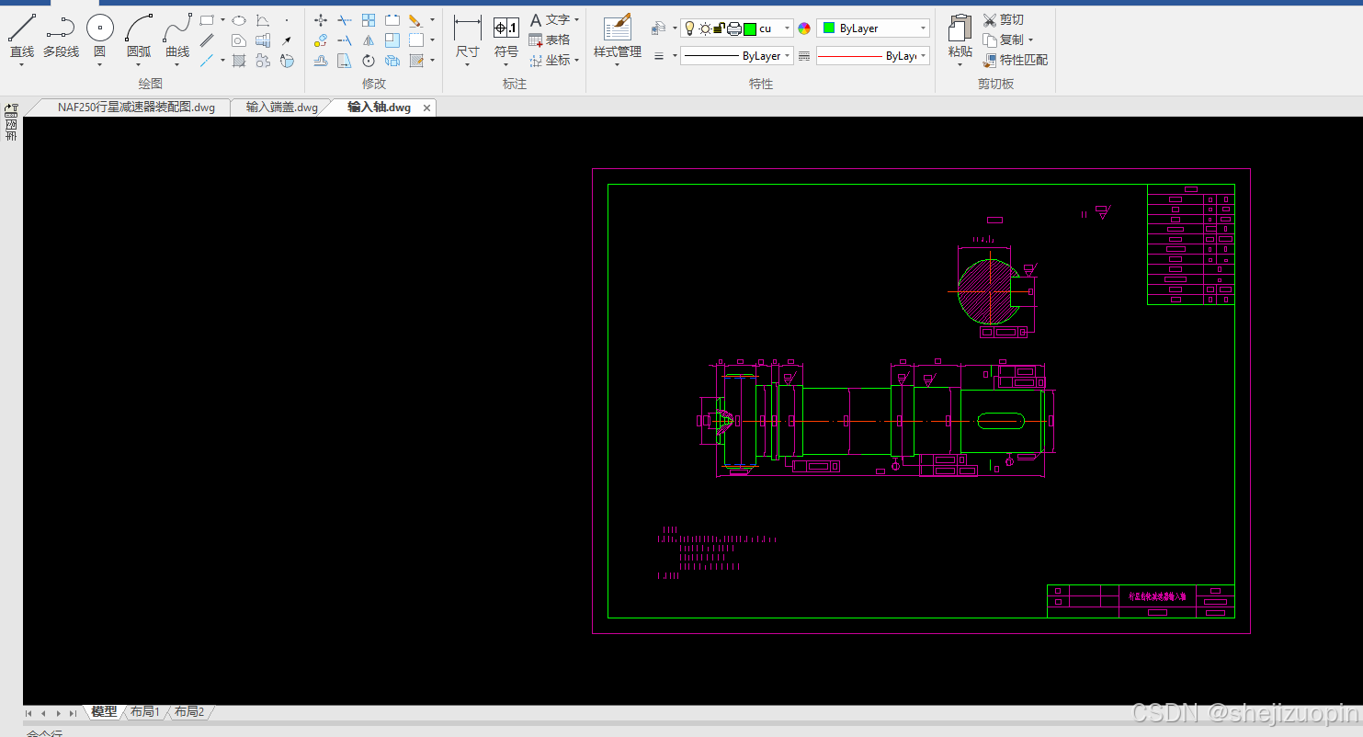
Task: Select the Line (直线) drawing tool
Action: [x=22, y=36]
